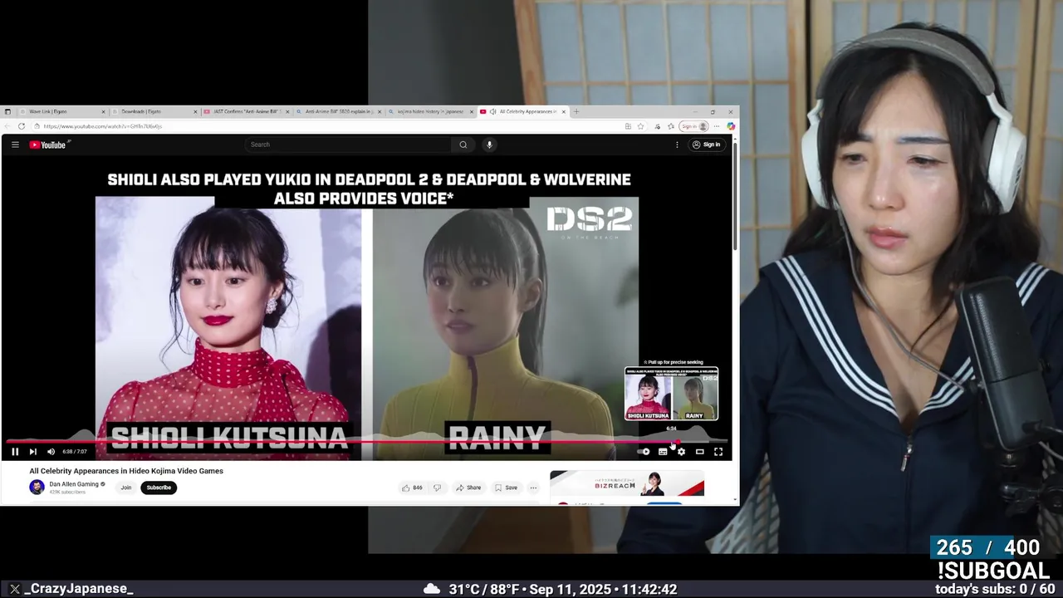Image resolution: width=1063 pixels, height=598 pixels.
Task: Click the !SUBGOAL overlay text
Action: point(993,571)
